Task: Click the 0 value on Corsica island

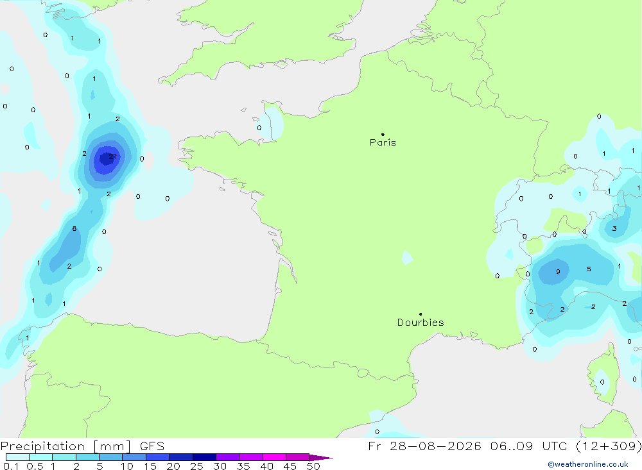Action: [x=602, y=382]
